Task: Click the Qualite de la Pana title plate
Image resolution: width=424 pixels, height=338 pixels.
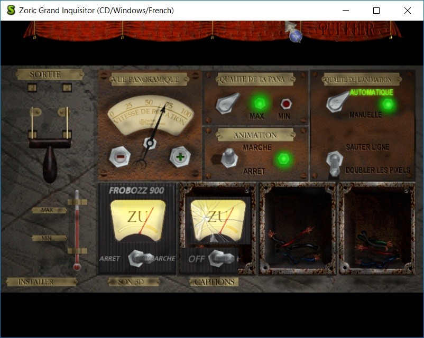Action: click(x=255, y=79)
